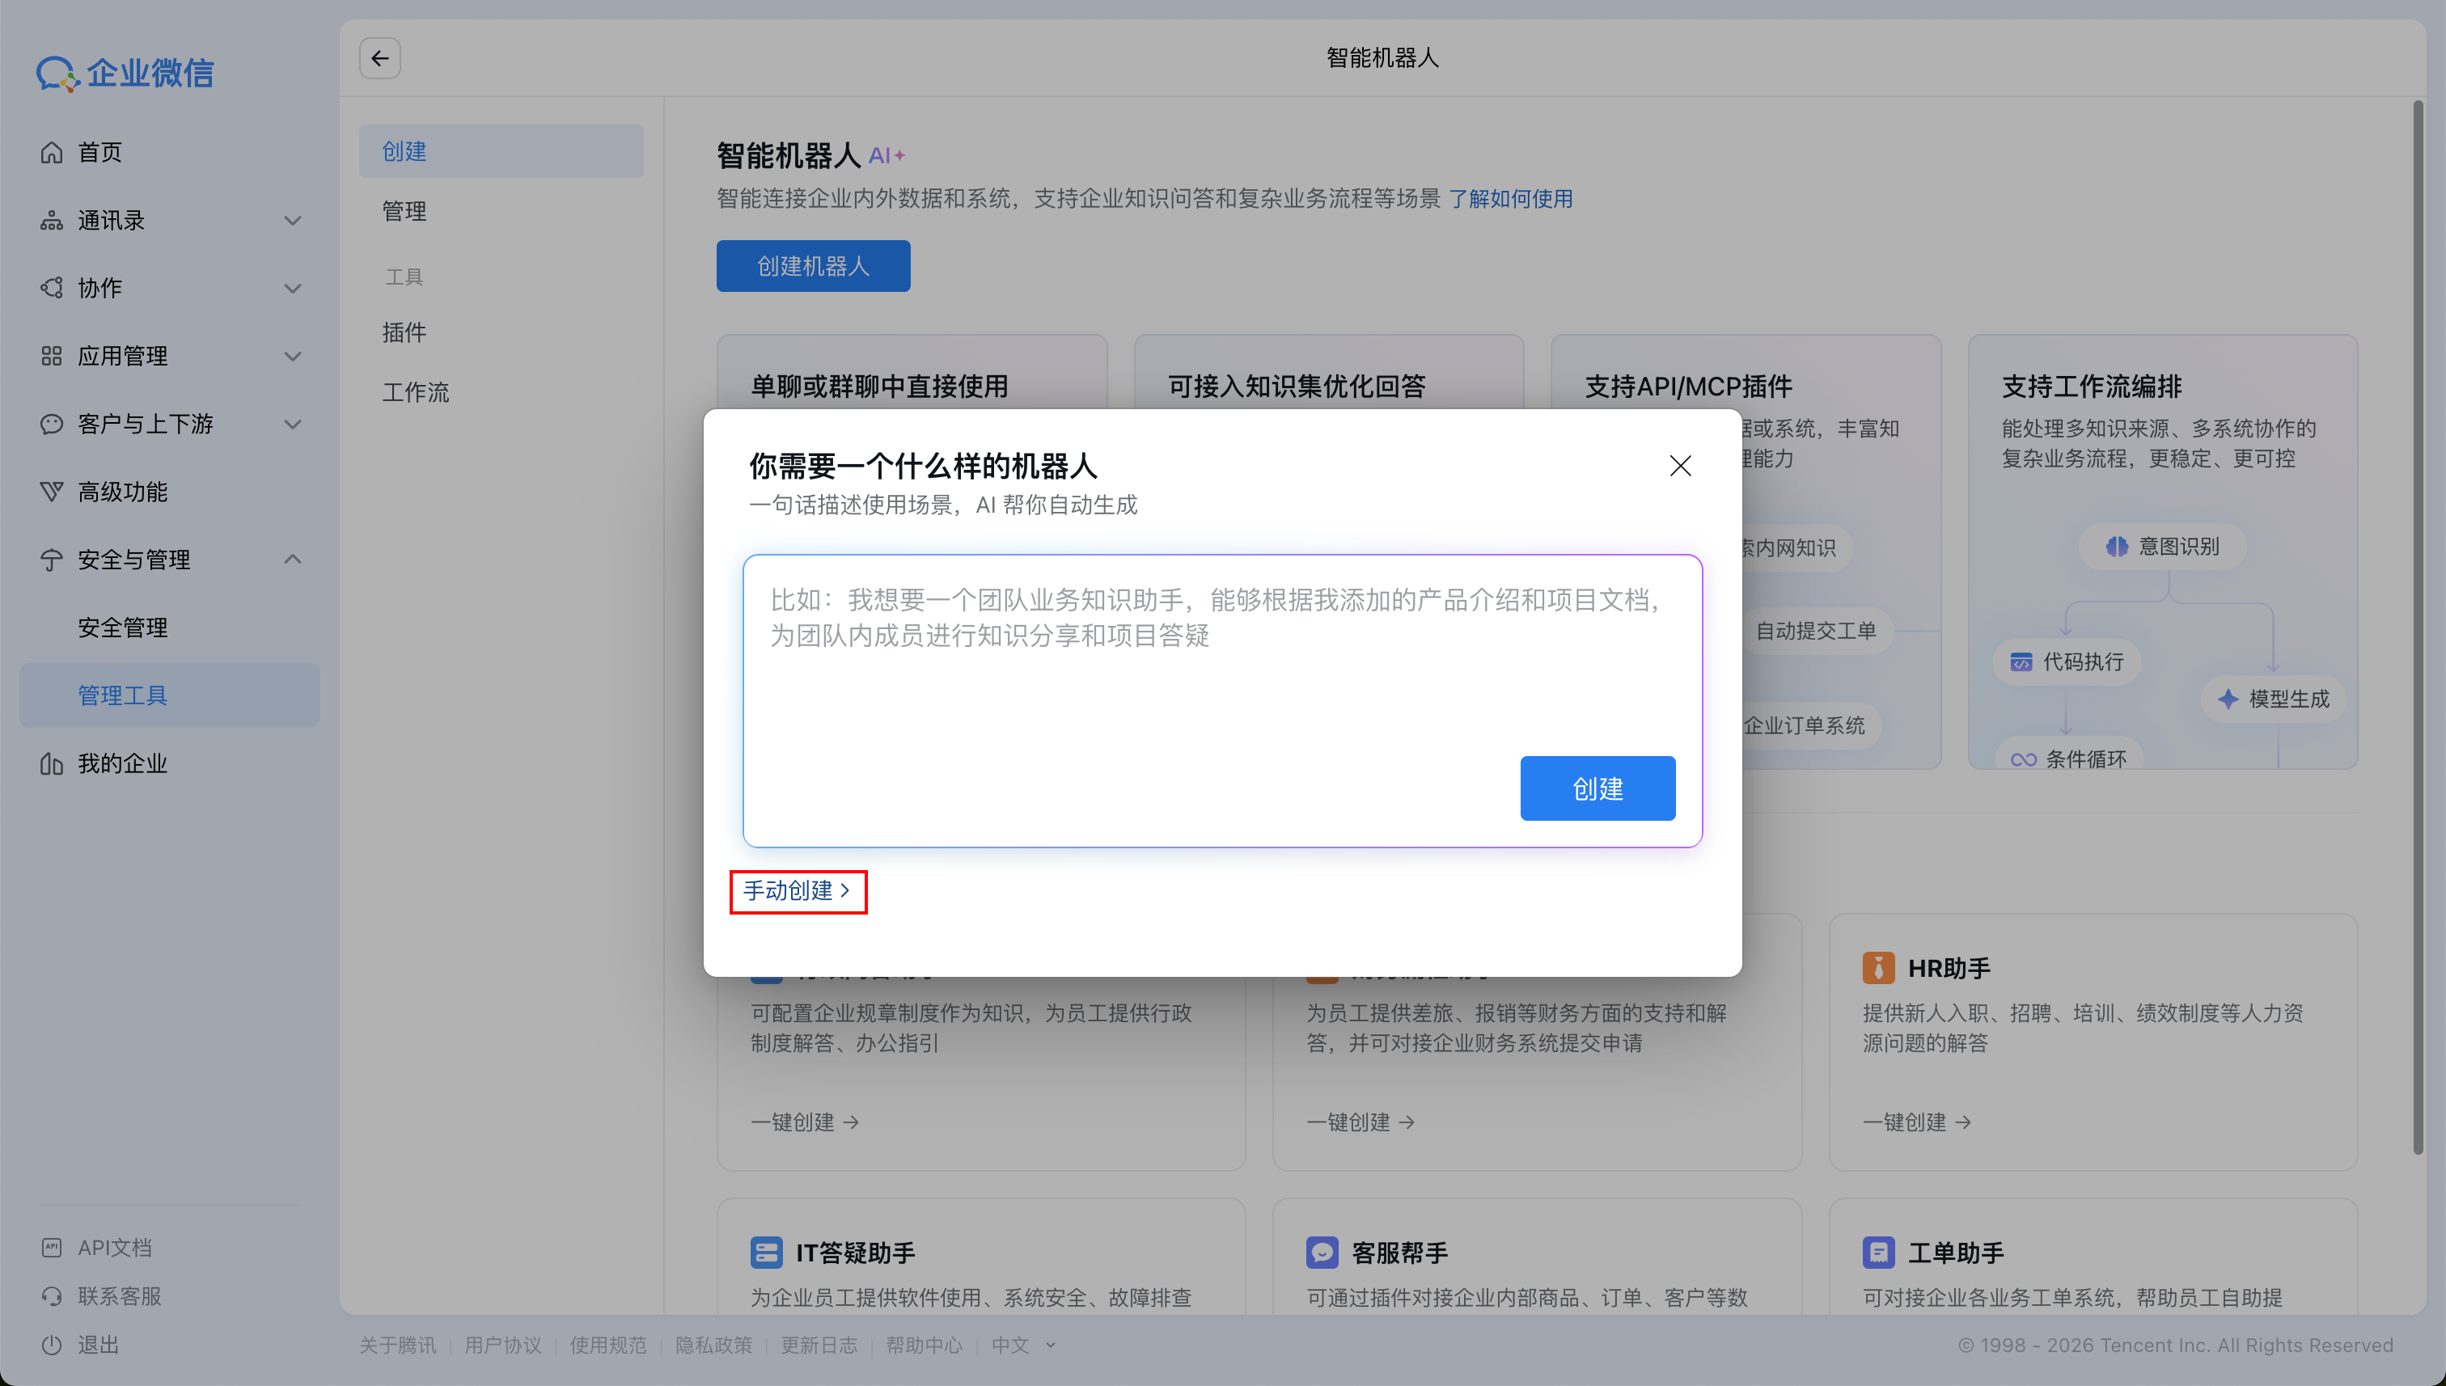Click the 应用管理 app management icon
This screenshot has width=2446, height=1386.
coord(53,356)
